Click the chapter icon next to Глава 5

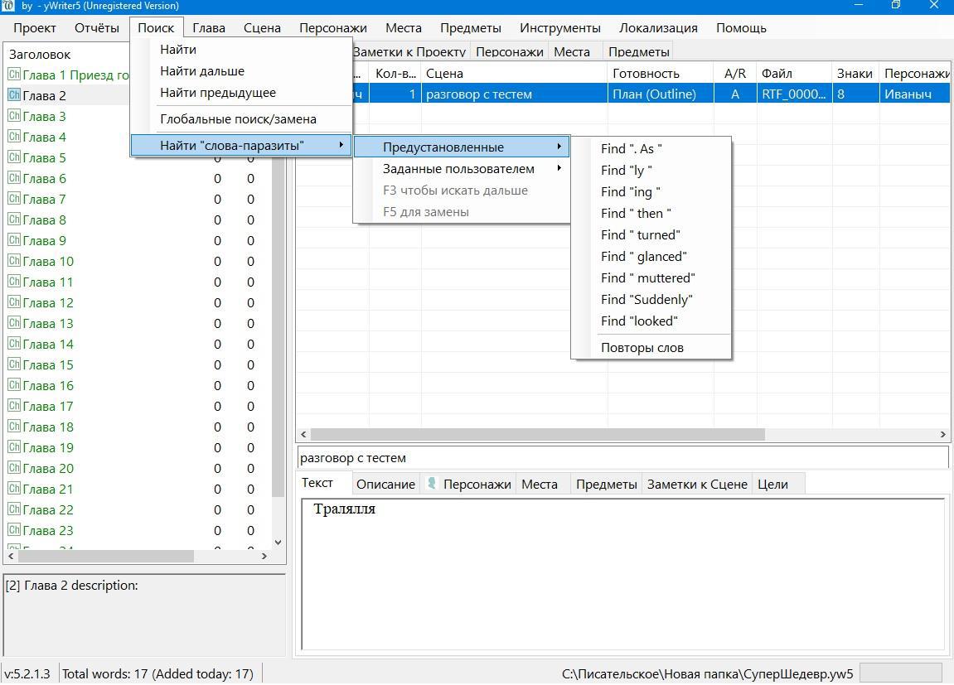pyautogui.click(x=14, y=157)
